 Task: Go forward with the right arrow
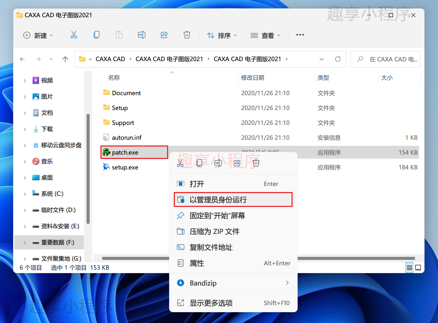(x=38, y=59)
